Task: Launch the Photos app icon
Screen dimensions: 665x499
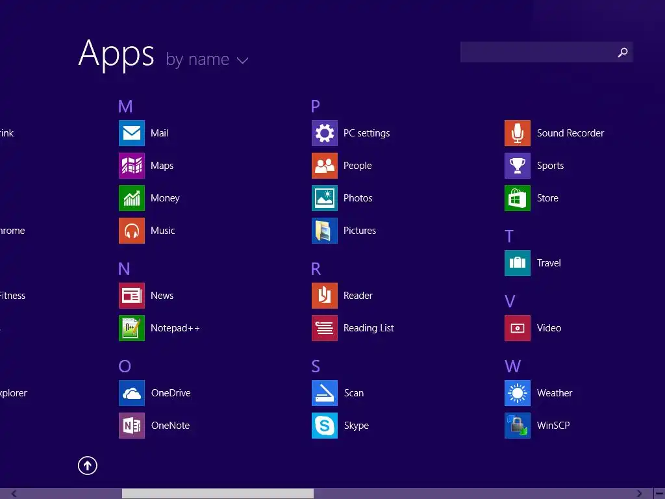Action: tap(325, 198)
